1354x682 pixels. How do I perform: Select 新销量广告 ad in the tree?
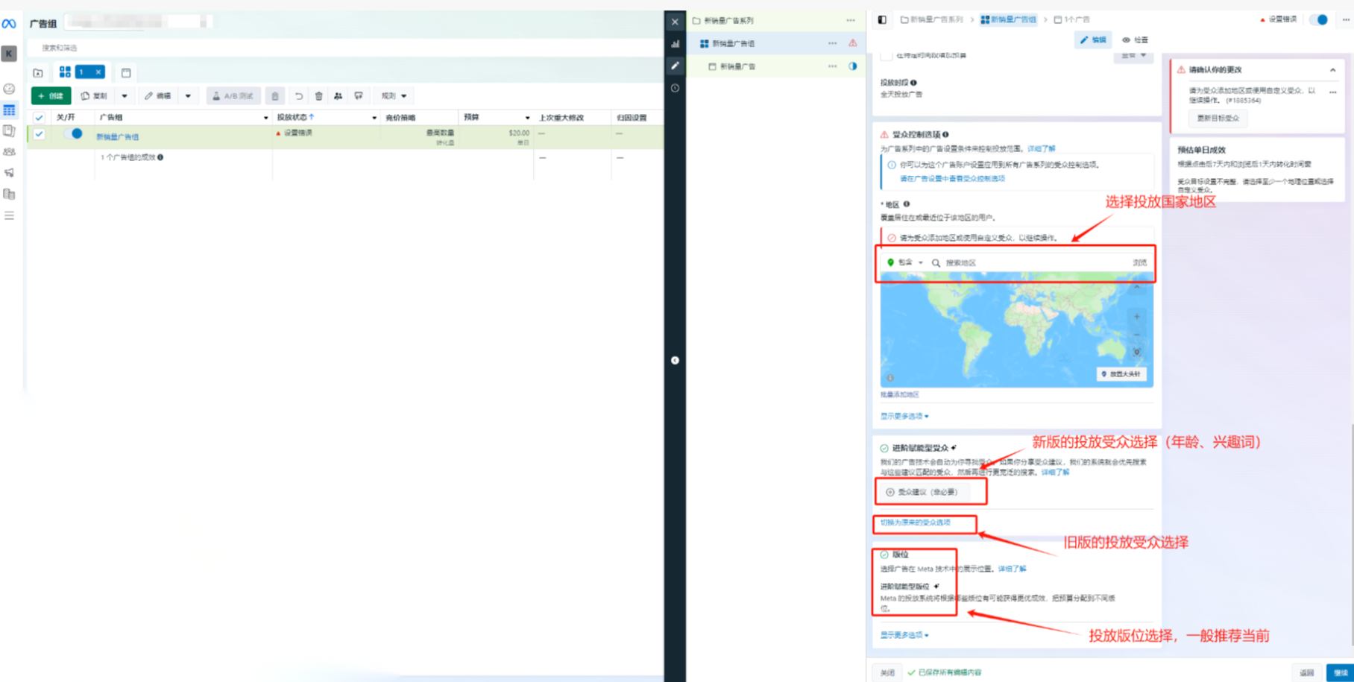click(x=737, y=66)
